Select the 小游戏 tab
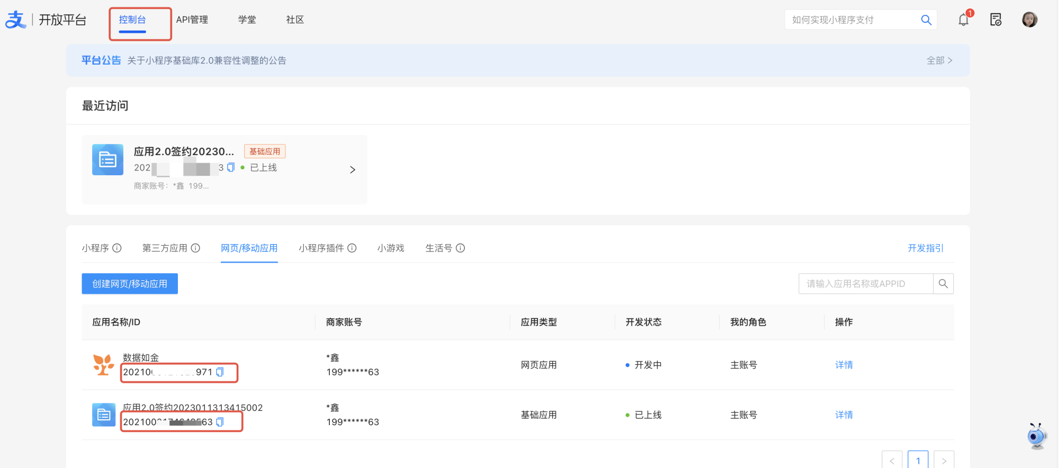 [391, 248]
